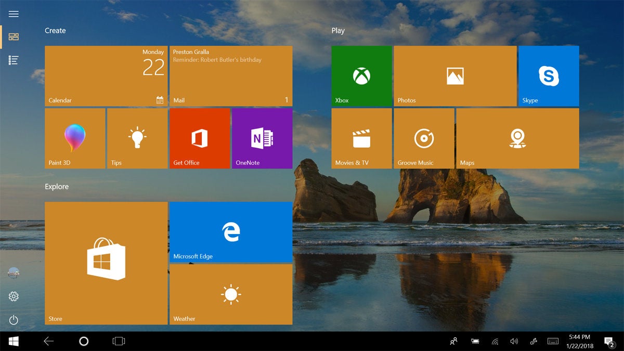Open the user account picture
Screen dimensions: 624x351
point(14,272)
